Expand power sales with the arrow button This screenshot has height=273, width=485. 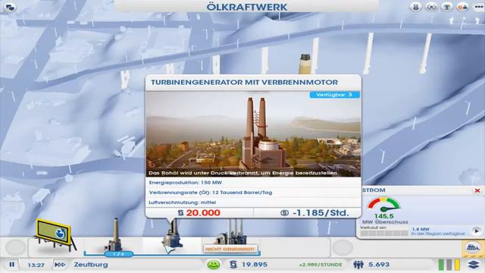477,231
